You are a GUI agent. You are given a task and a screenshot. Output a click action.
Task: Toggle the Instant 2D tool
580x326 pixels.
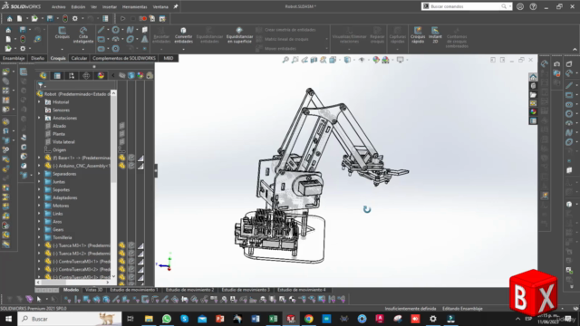[435, 35]
